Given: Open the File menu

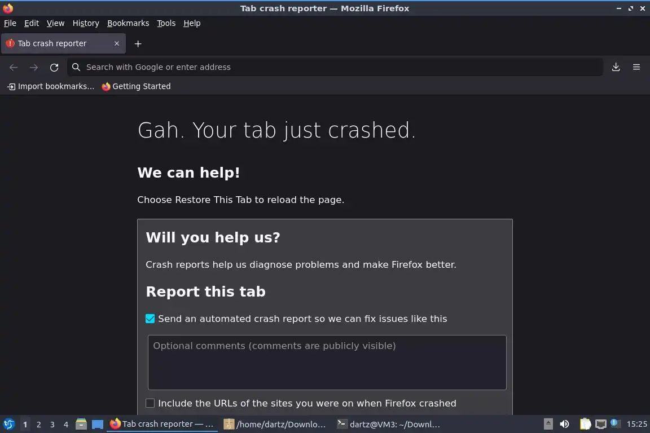Looking at the screenshot, I should [10, 23].
